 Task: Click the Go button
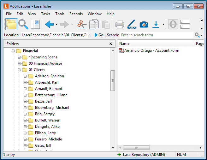(99, 35)
